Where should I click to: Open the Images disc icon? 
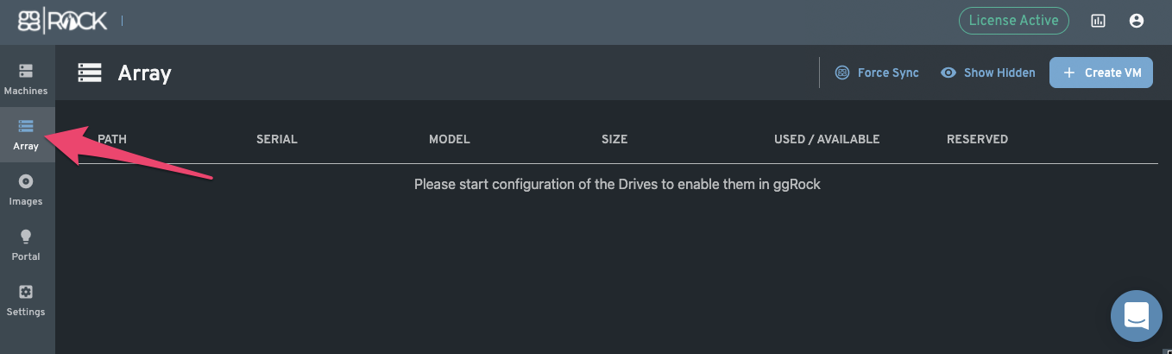[26, 181]
